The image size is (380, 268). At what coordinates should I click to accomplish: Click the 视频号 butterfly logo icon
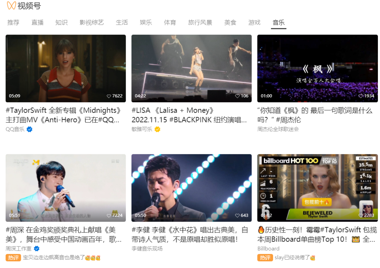(x=11, y=5)
